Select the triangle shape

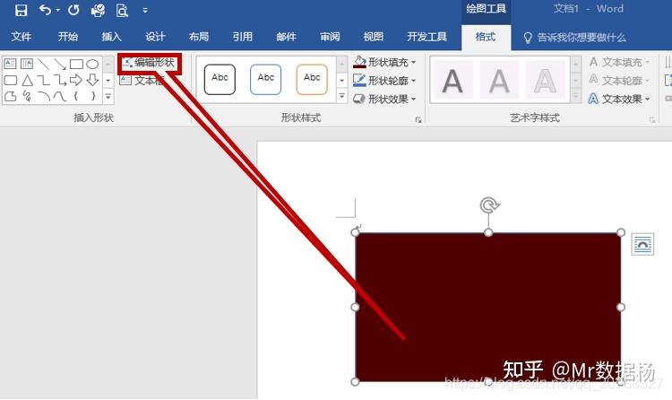click(x=28, y=80)
